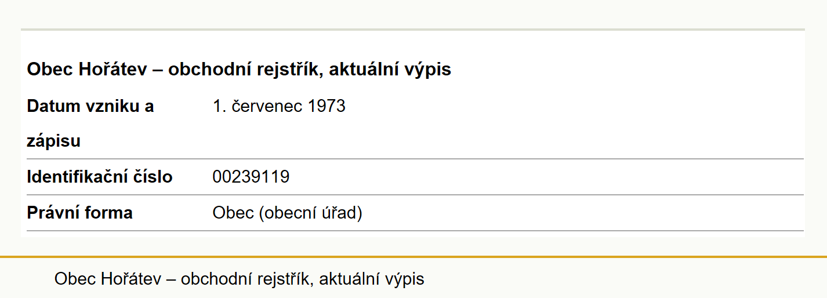This screenshot has width=827, height=298.
Task: Click the "Právní forma" row label
Action: point(80,213)
